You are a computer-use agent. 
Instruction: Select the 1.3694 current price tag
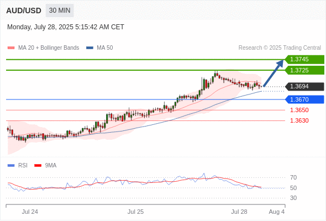[304, 87]
